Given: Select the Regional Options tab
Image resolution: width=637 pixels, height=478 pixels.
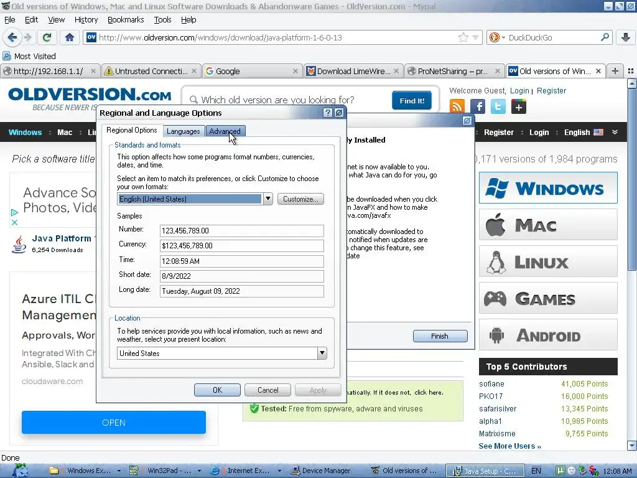Looking at the screenshot, I should (x=132, y=130).
